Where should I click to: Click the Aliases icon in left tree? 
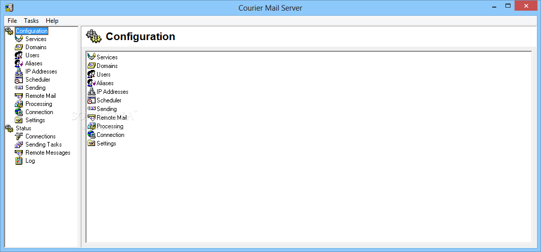(19, 63)
